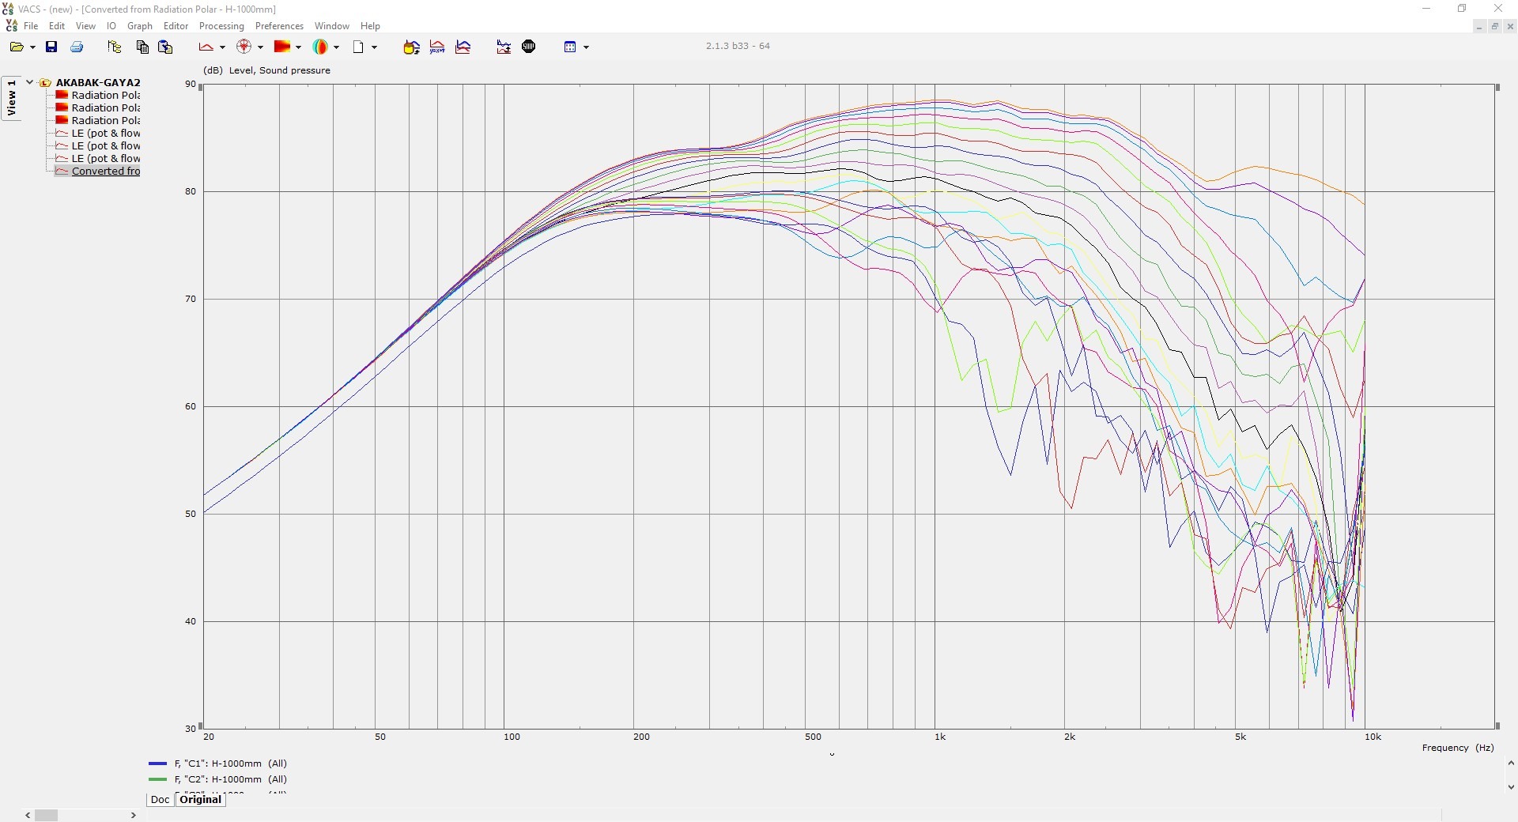Open the polar plot dropdown arrow

click(x=260, y=47)
